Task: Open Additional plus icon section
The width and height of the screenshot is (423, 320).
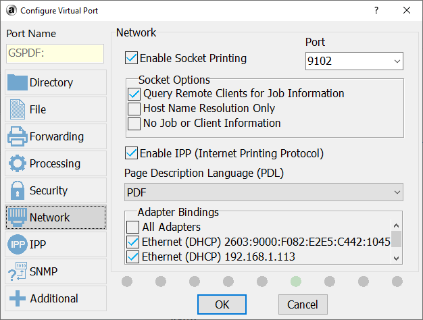Action: point(18,298)
